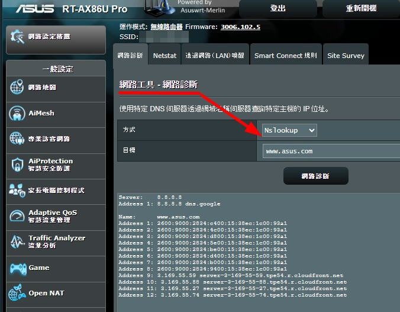Switch to Smart Connect 規則 tab
400x312 pixels.
[x=286, y=55]
